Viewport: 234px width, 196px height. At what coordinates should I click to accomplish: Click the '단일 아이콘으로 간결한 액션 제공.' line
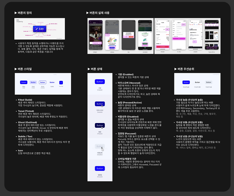click(35, 153)
